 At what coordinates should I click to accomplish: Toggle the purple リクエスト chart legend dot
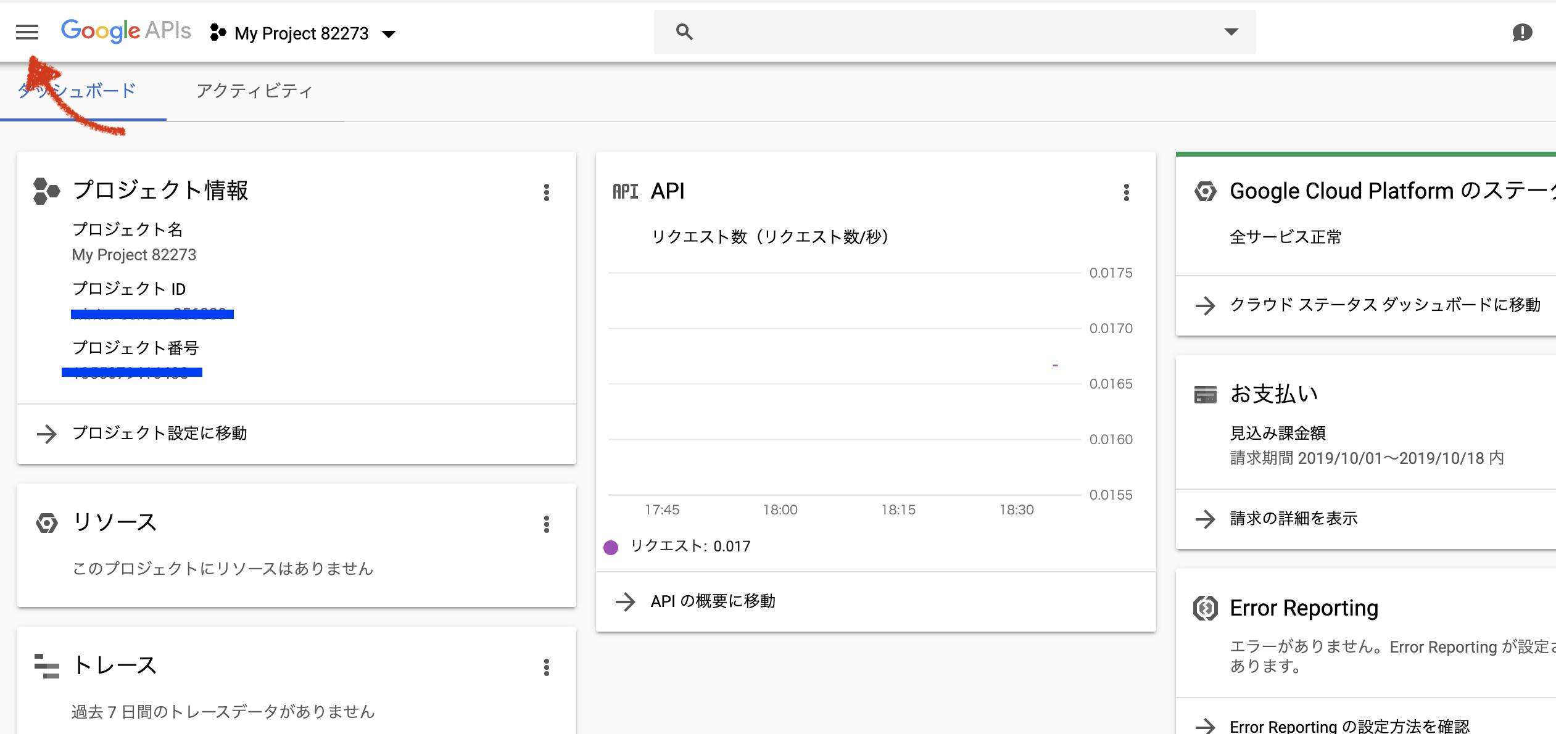pyautogui.click(x=611, y=546)
